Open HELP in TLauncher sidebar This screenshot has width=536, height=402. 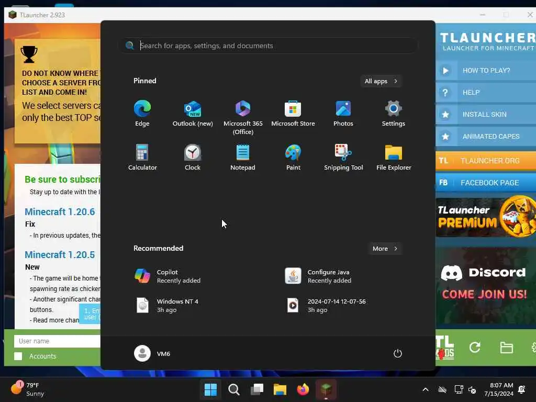click(486, 93)
